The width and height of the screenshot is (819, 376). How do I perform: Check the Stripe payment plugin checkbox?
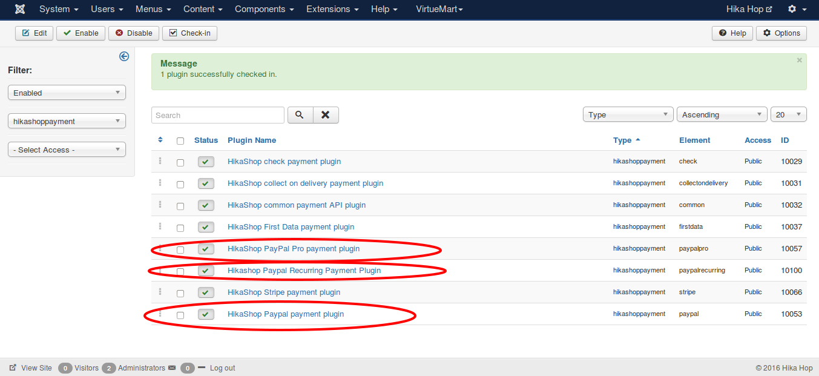[180, 294]
